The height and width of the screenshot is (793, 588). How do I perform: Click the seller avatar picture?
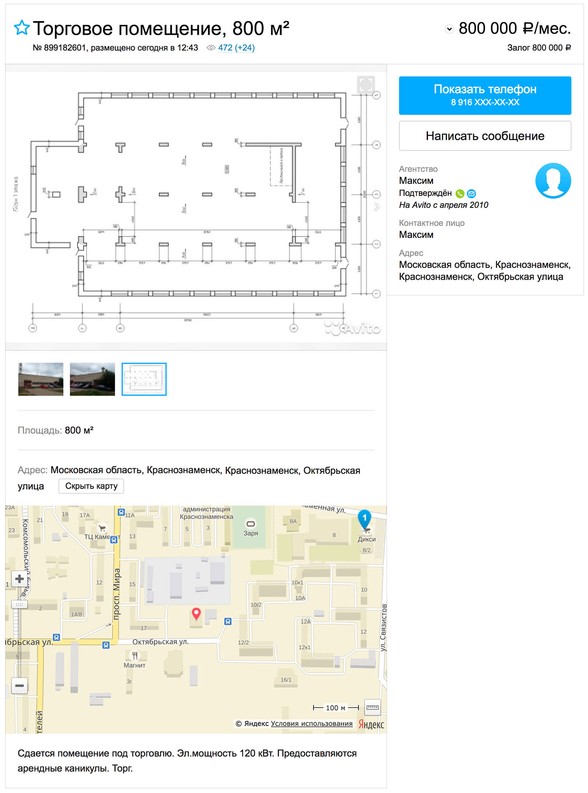coord(552,181)
